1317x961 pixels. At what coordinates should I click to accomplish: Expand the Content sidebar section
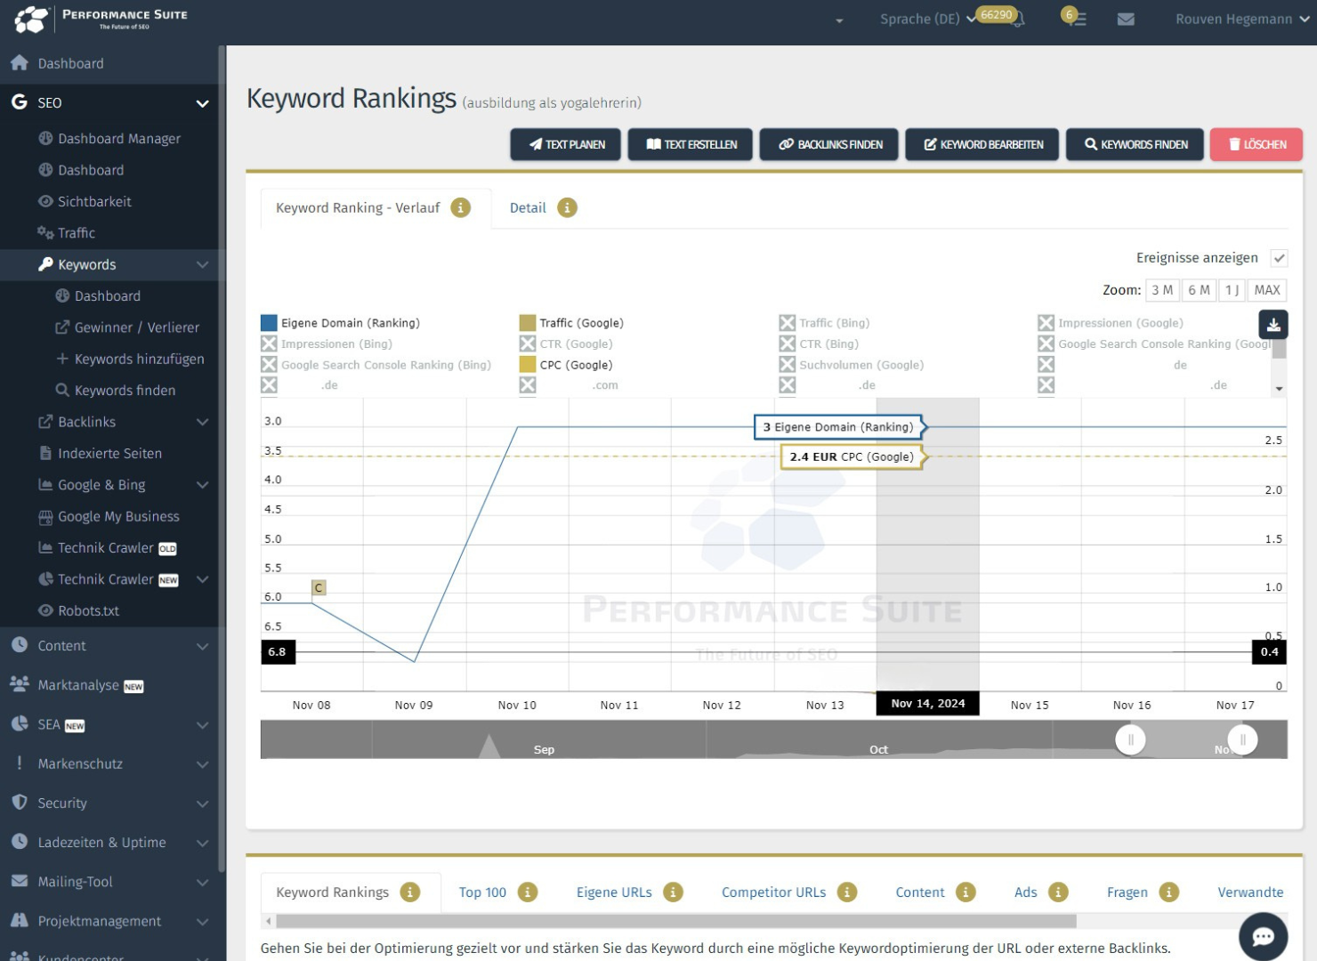click(202, 646)
